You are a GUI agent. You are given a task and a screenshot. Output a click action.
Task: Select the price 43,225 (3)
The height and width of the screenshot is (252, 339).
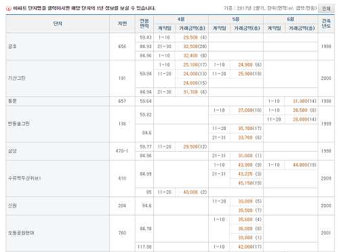coord(250,174)
